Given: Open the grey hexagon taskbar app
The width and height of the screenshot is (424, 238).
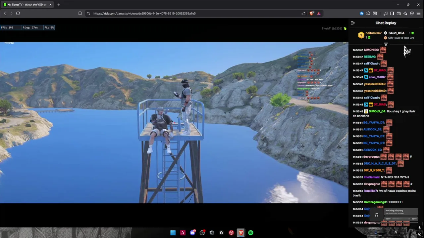Looking at the screenshot, I should (x=212, y=233).
